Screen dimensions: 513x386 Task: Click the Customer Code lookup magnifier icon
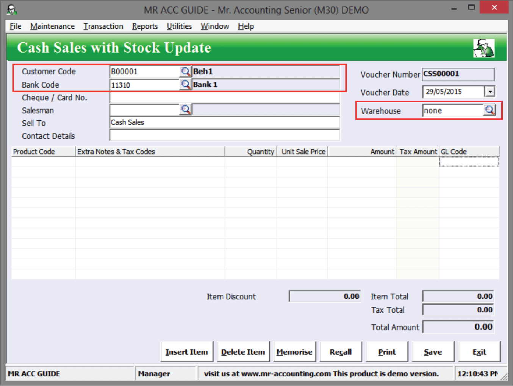pyautogui.click(x=185, y=72)
